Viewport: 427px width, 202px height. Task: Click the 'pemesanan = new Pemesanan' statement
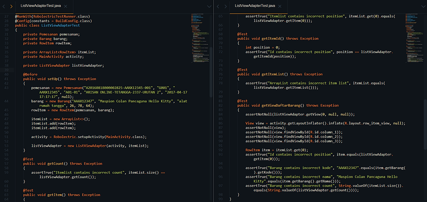pos(109,92)
